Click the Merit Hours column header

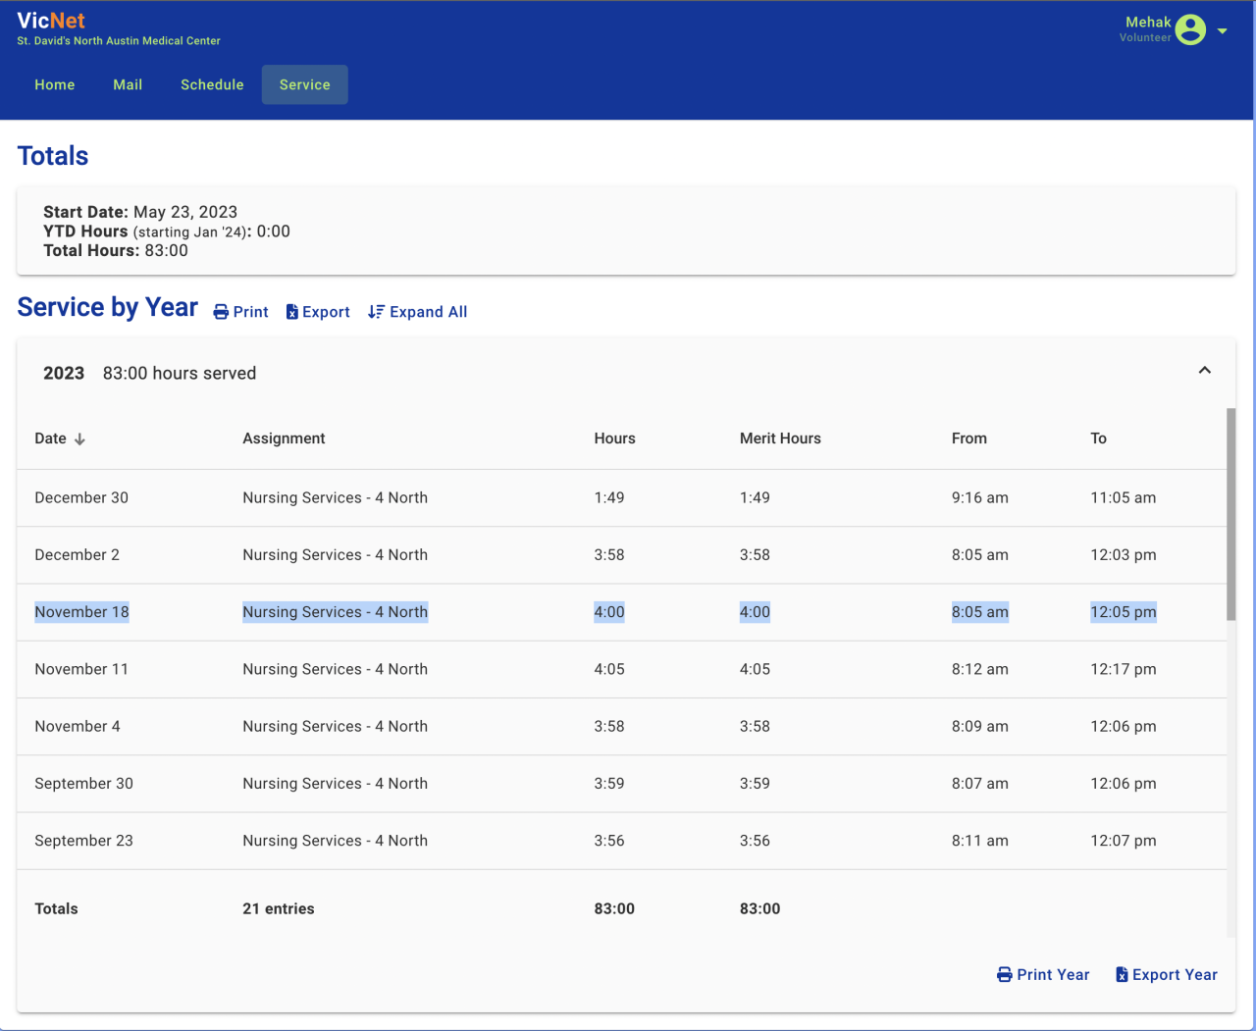pyautogui.click(x=780, y=438)
